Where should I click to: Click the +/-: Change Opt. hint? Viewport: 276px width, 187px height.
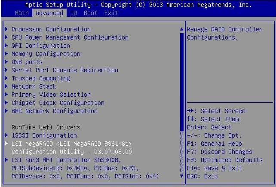pyautogui.click(x=214, y=135)
